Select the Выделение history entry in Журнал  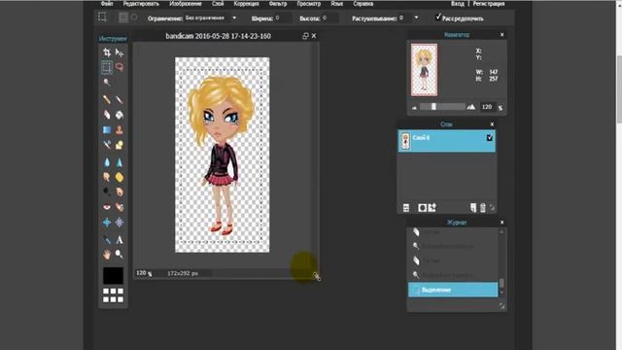453,290
